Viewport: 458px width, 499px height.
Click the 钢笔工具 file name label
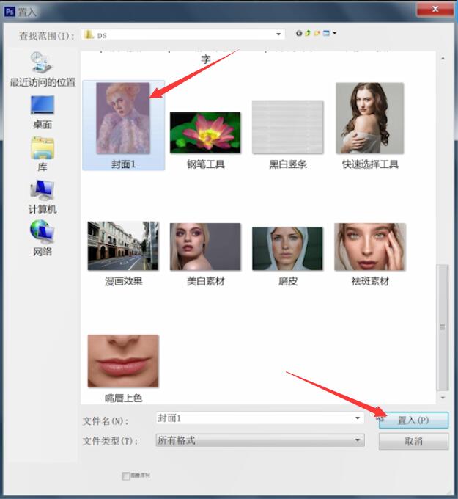point(206,164)
